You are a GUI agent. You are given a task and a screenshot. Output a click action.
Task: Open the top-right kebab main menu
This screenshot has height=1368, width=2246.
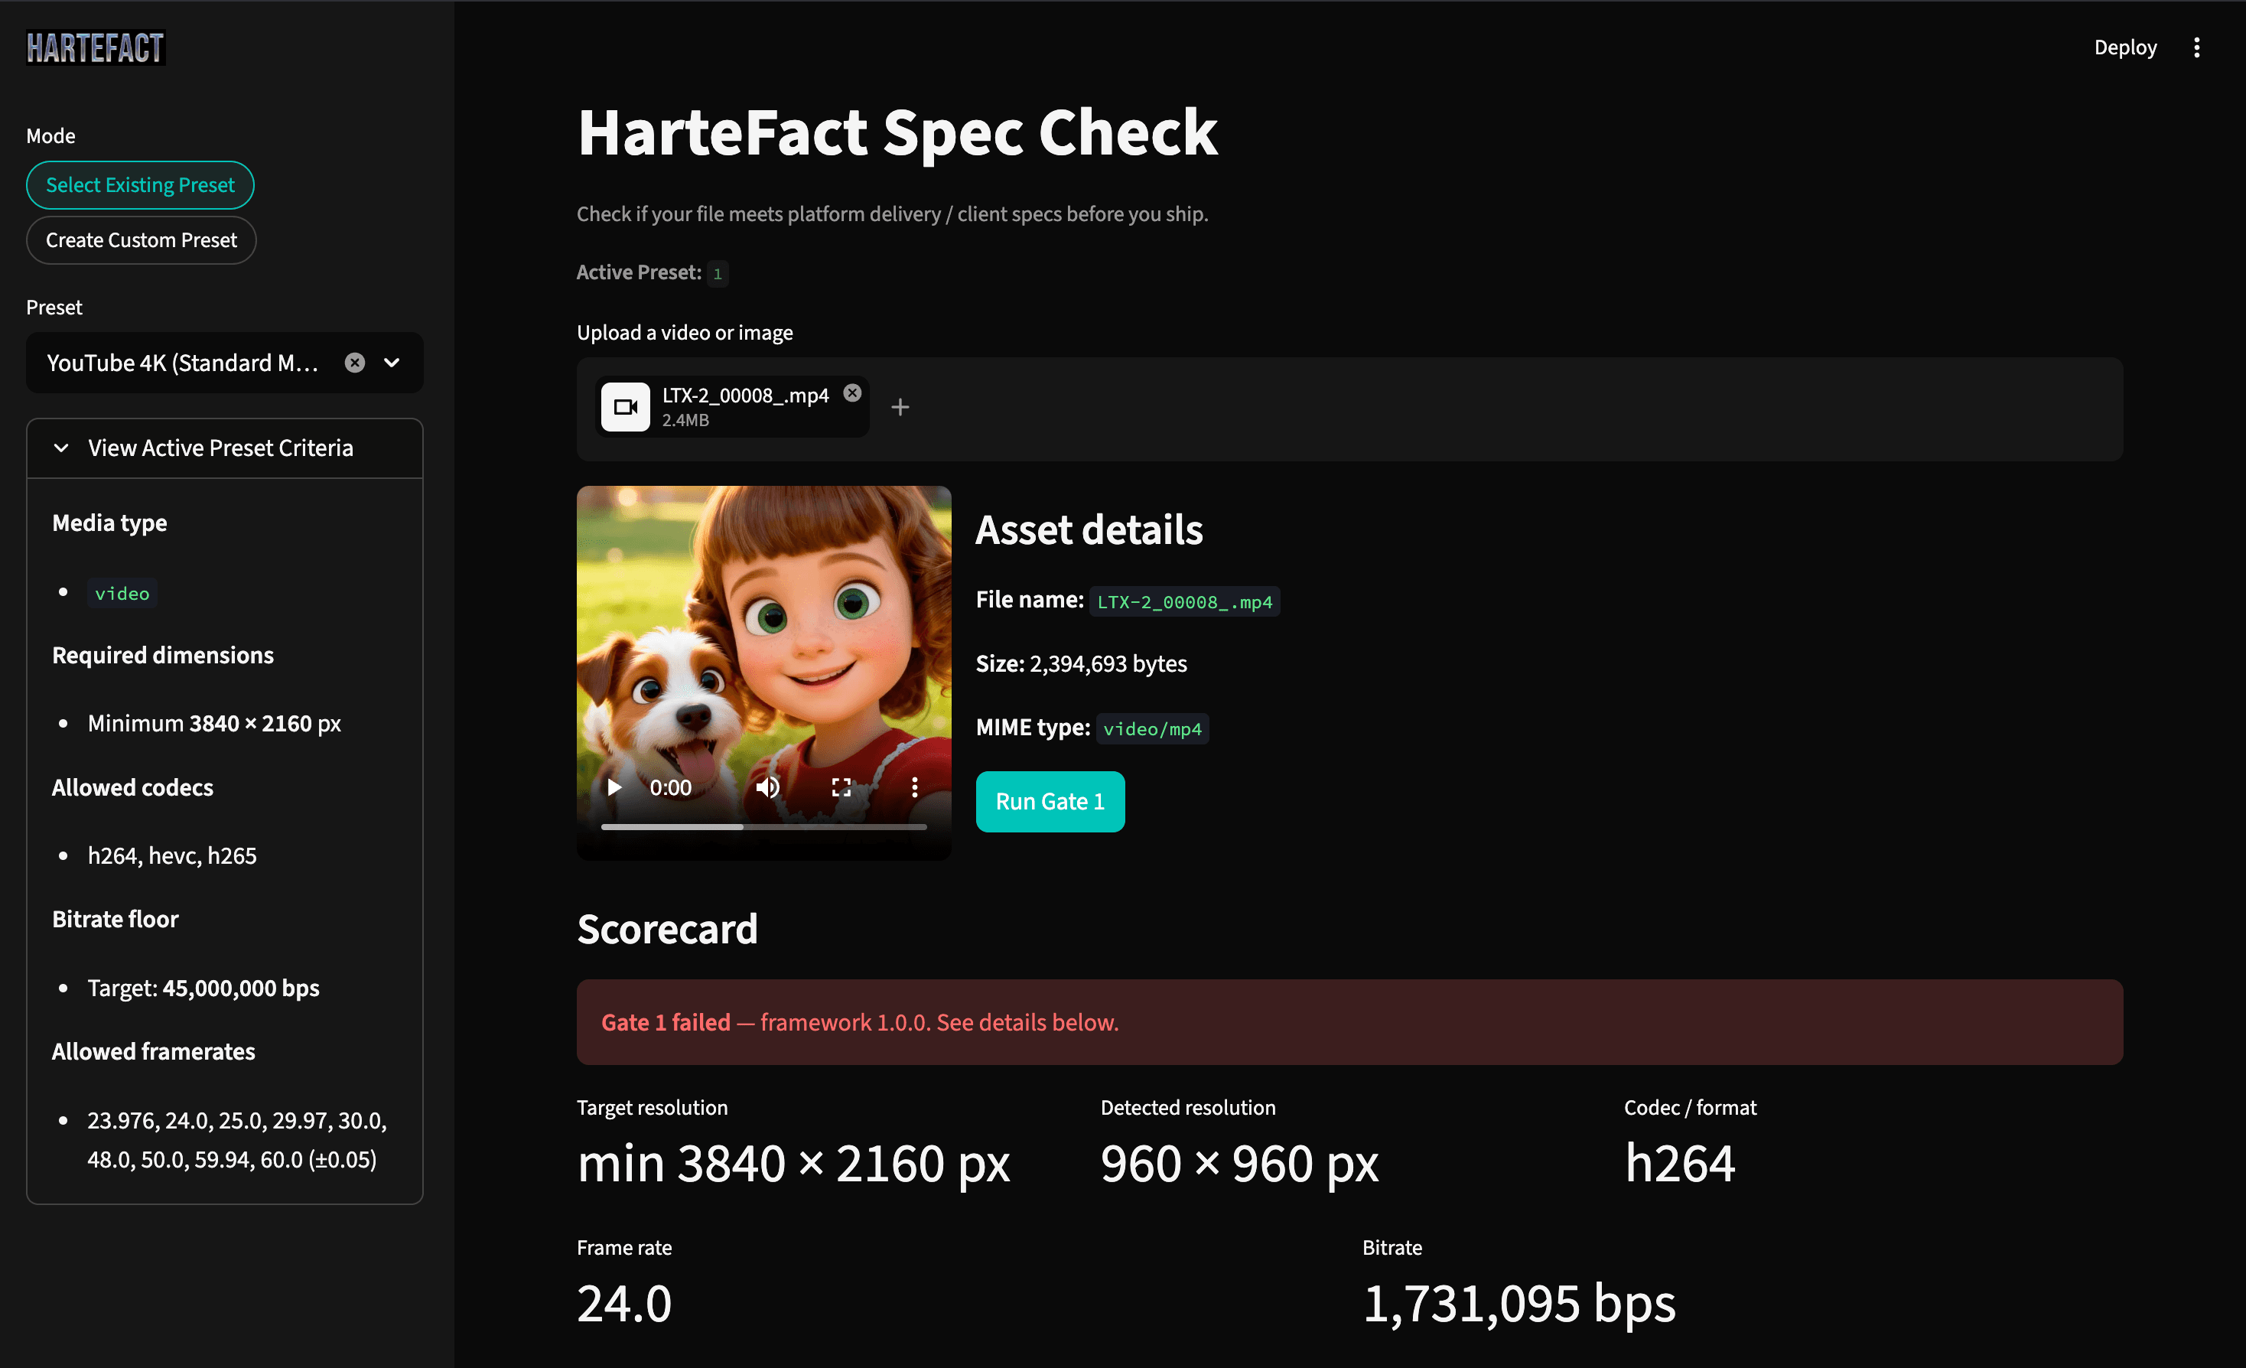2197,47
